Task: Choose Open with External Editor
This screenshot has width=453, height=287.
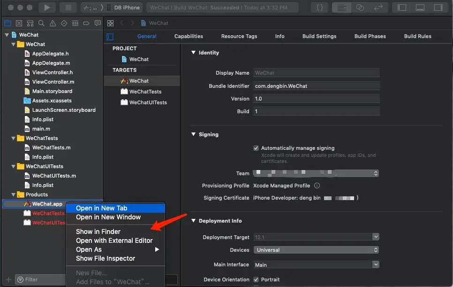Action: pos(115,240)
